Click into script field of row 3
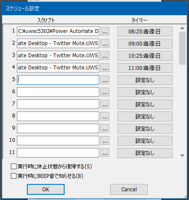Viewport: 189px width, 200px height. tap(58, 56)
